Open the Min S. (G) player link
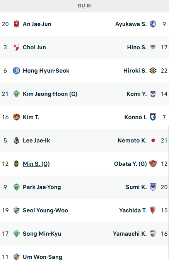The image size is (169, 264). tap(36, 164)
